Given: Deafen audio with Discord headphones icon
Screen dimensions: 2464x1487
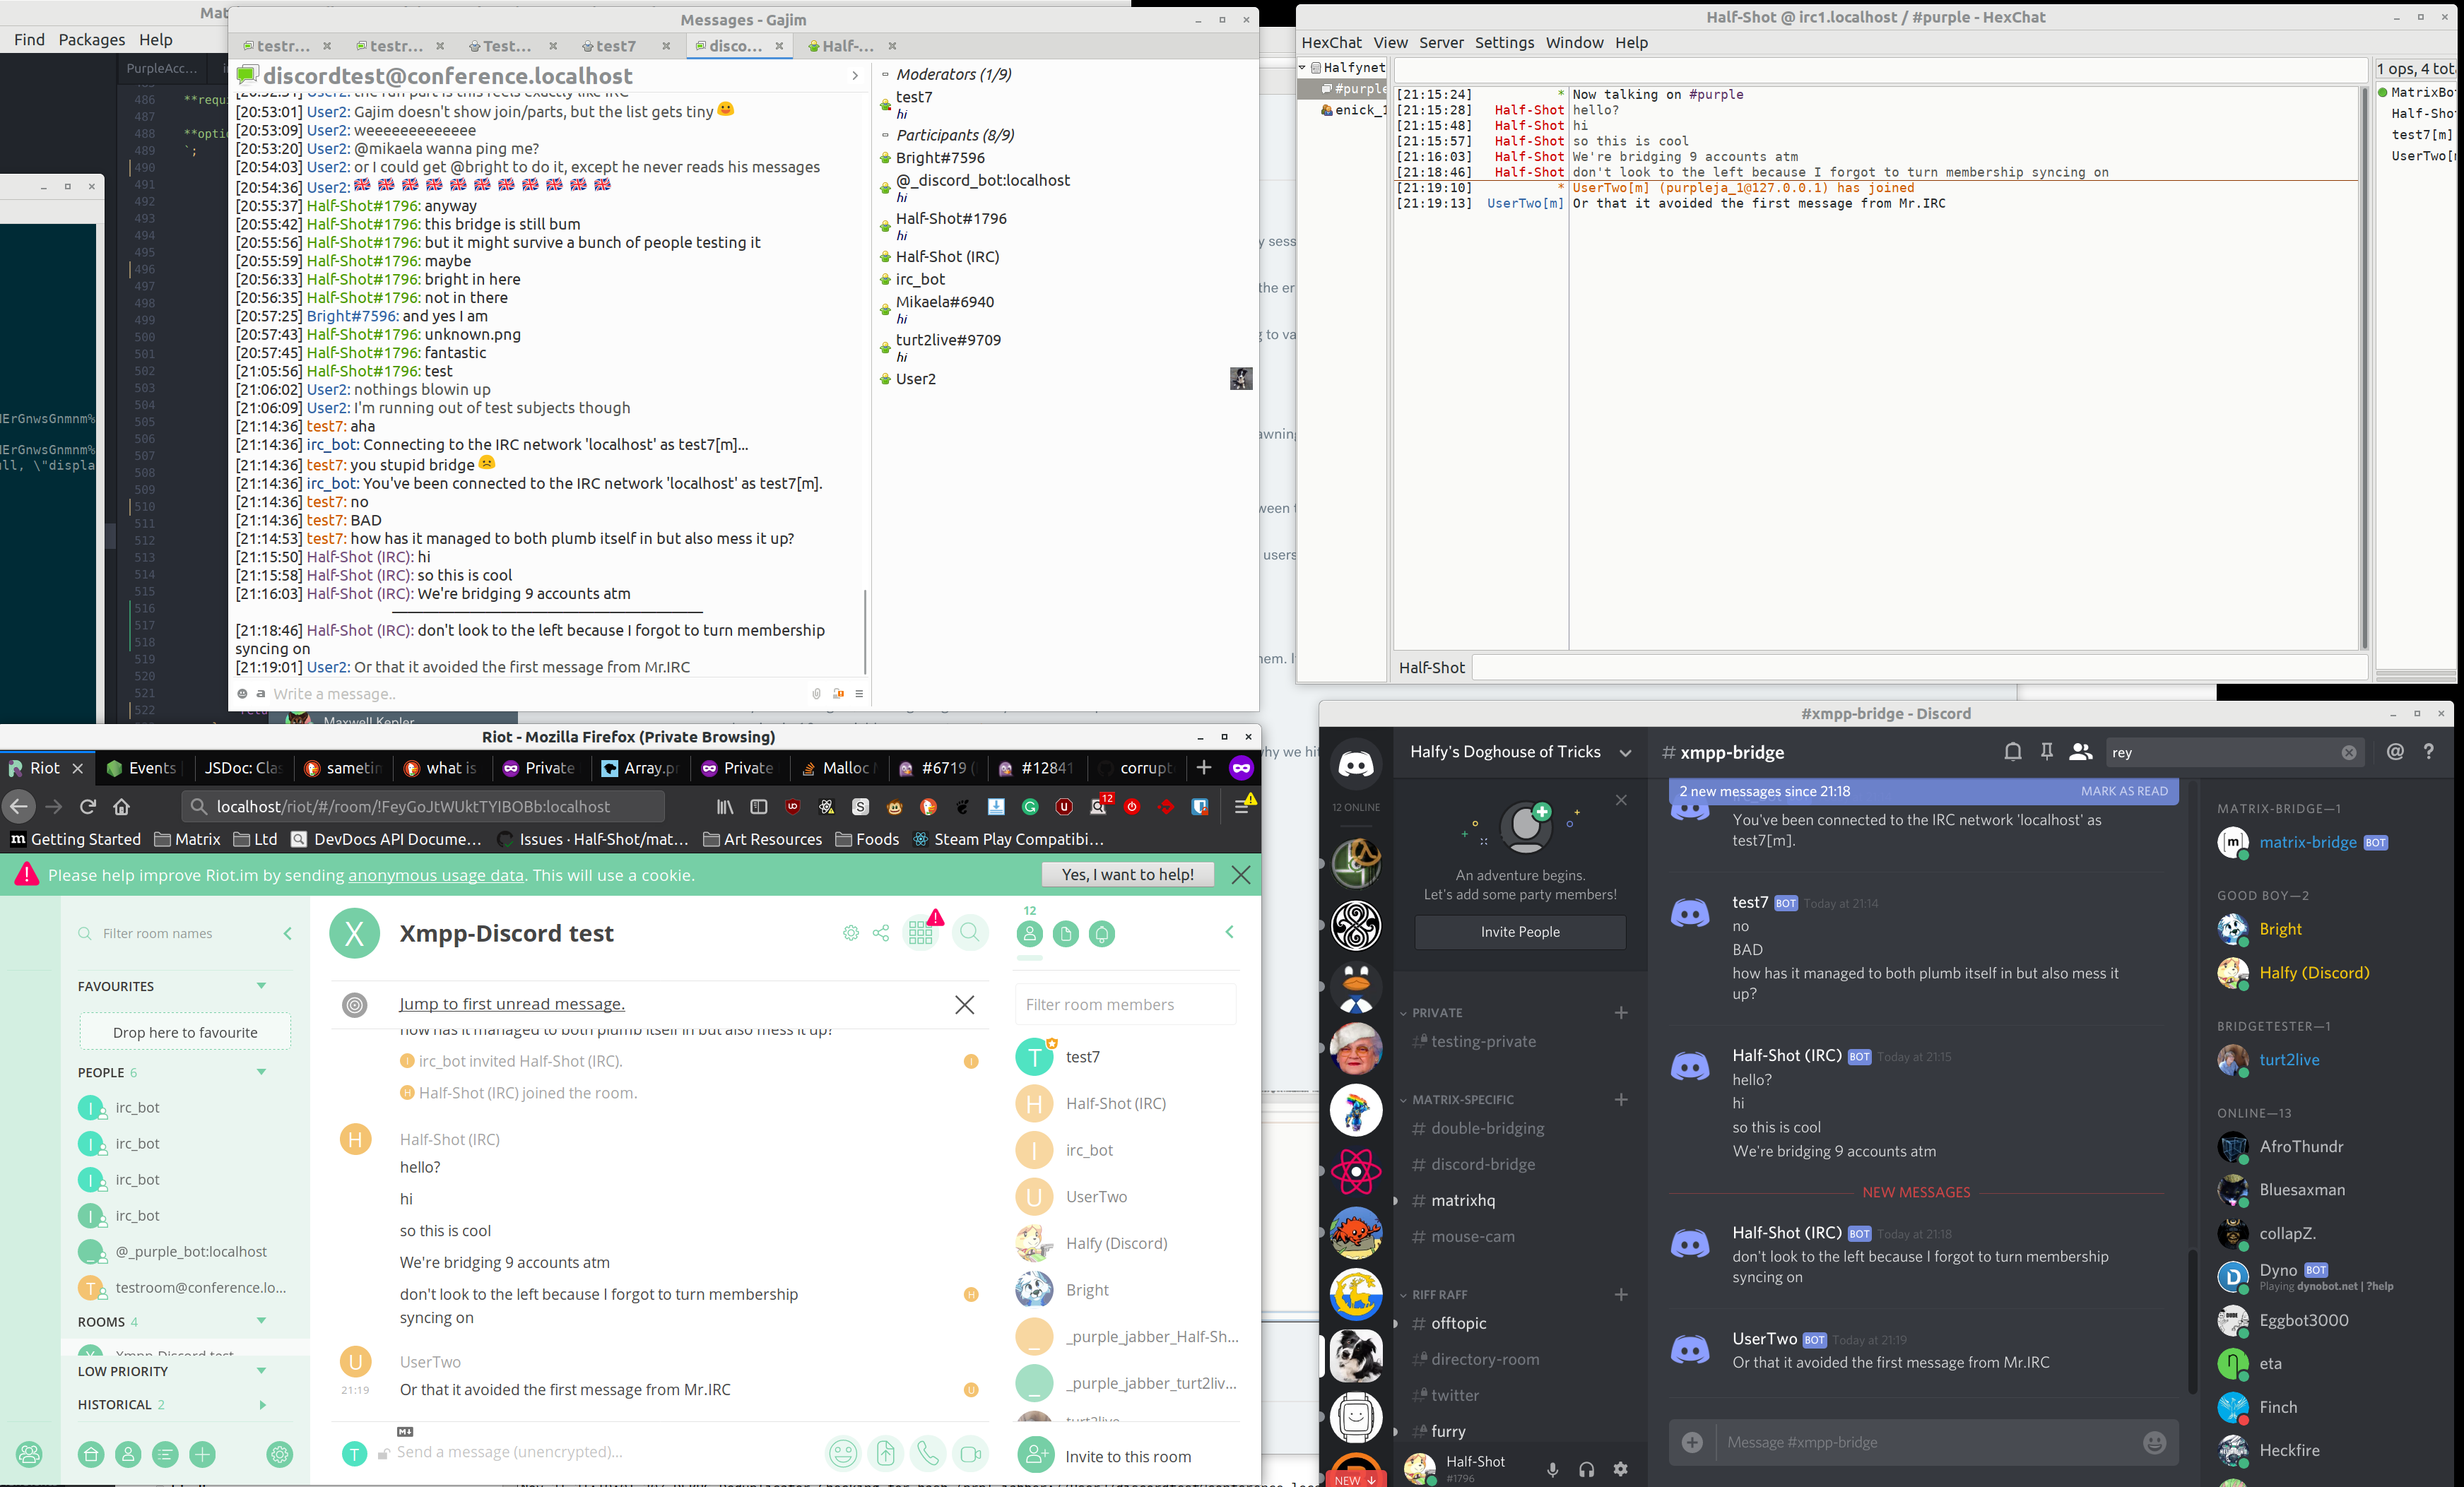Looking at the screenshot, I should coord(1586,1469).
